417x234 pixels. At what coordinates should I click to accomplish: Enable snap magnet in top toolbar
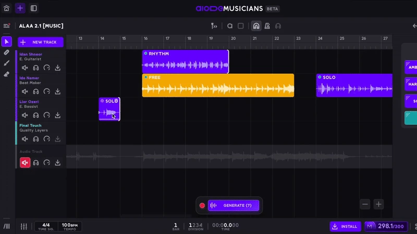point(255,26)
